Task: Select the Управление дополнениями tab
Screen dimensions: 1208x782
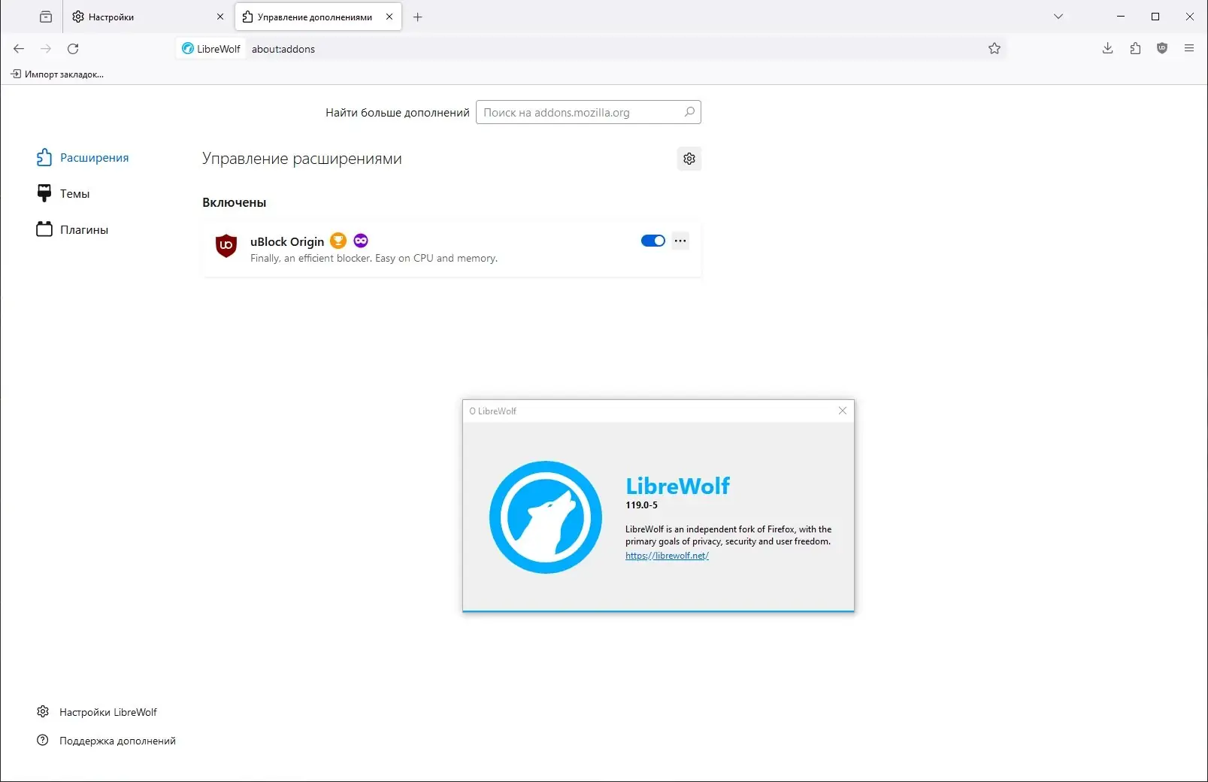Action: coord(319,17)
